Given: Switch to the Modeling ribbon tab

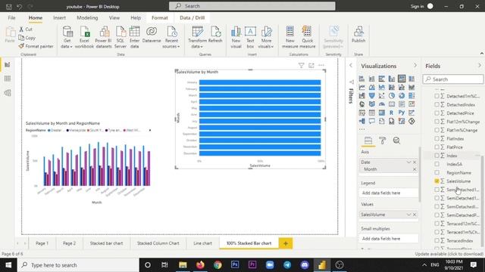Looking at the screenshot, I should 87,18.
